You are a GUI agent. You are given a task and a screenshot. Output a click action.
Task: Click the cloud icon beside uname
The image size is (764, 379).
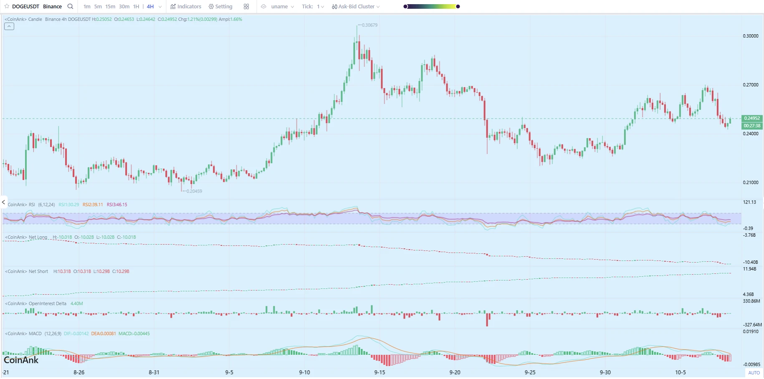[x=263, y=7]
